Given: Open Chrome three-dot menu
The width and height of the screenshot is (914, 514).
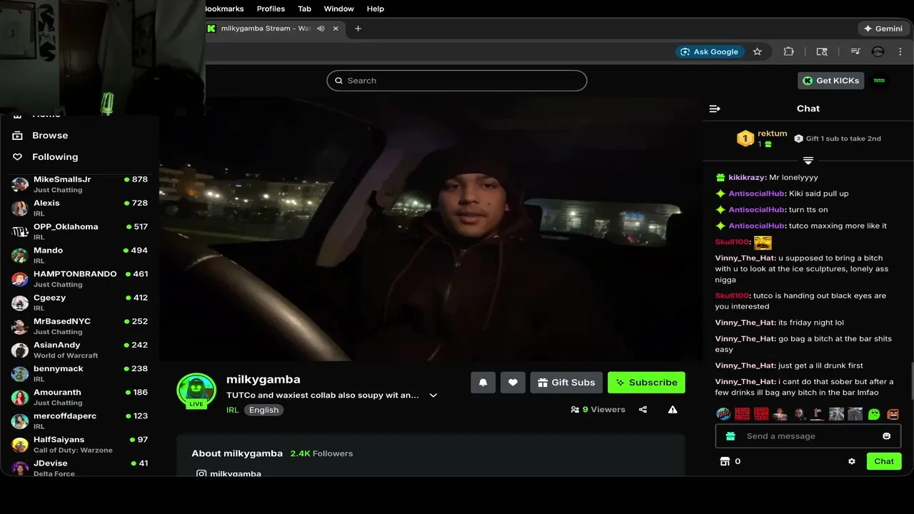Looking at the screenshot, I should click(900, 51).
